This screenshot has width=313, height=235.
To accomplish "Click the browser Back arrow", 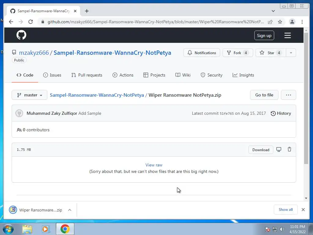I will click(x=11, y=22).
